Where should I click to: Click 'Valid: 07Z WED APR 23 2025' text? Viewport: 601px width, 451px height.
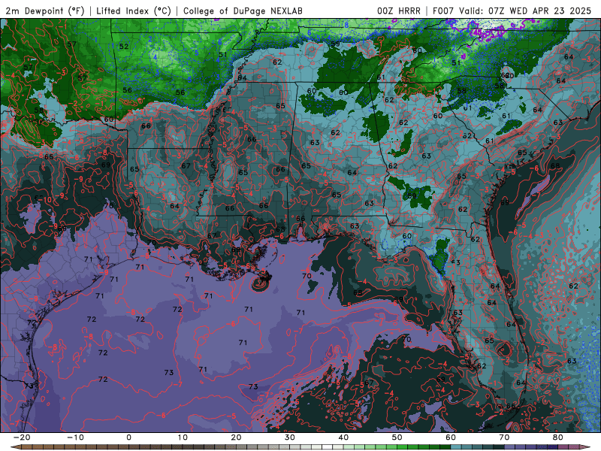tap(525, 11)
